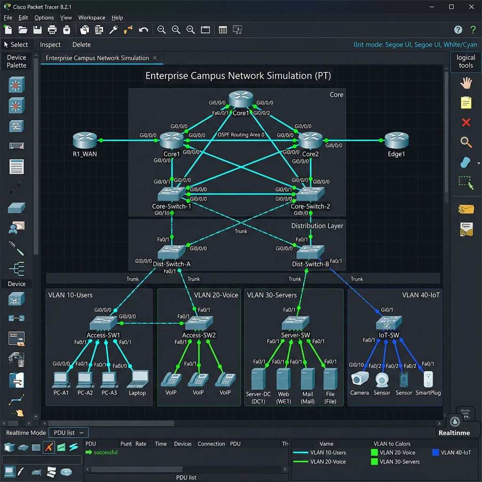The height and width of the screenshot is (482, 482).
Task: Open the Edit menu
Action: 23,17
